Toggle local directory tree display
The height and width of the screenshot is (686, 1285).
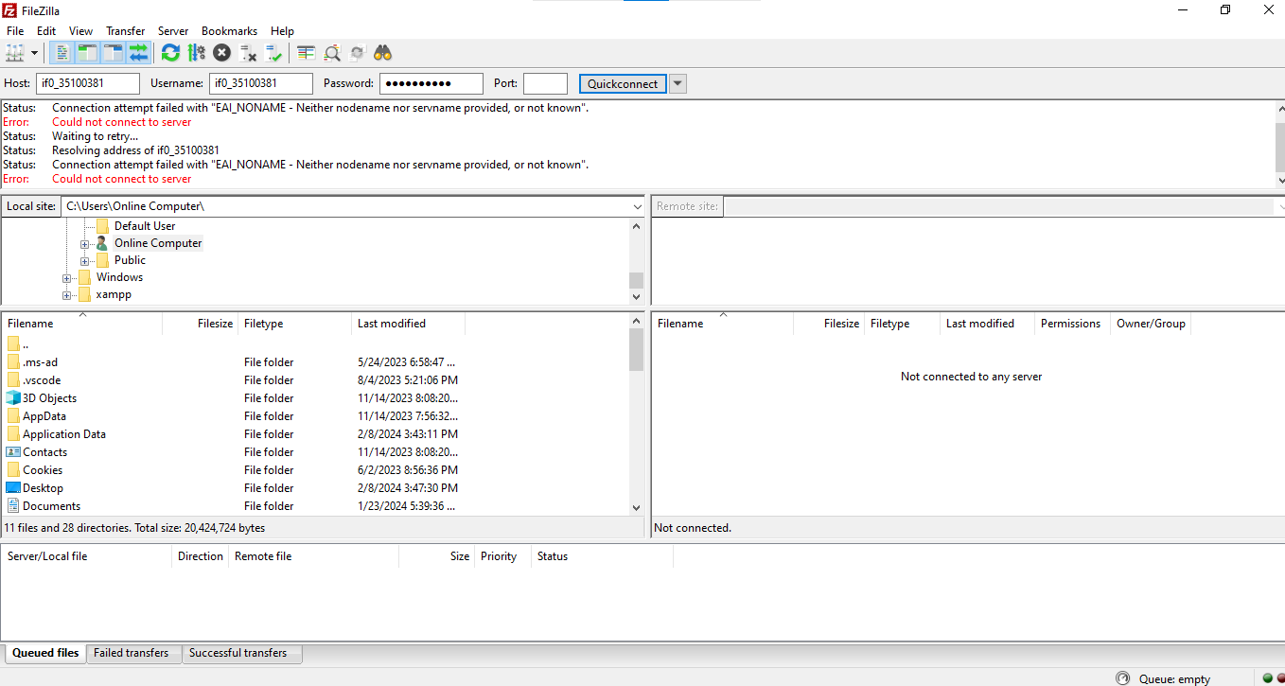[x=88, y=53]
